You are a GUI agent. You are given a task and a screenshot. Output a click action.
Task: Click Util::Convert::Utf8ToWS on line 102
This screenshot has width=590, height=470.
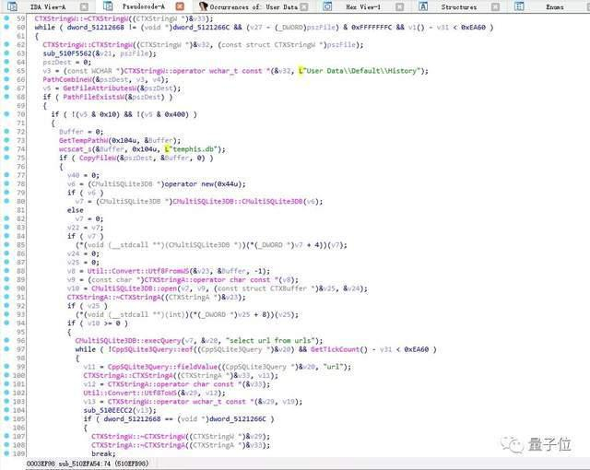point(130,393)
